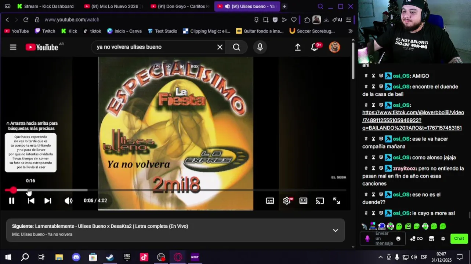Switch to Don Goyo - Carlitos tab
471x264 pixels.
click(x=180, y=6)
